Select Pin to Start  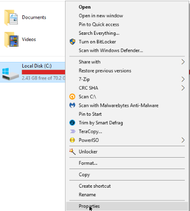(127, 114)
